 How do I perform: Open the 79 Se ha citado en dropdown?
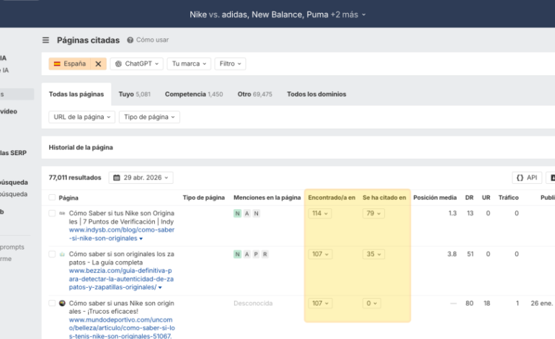[373, 213]
